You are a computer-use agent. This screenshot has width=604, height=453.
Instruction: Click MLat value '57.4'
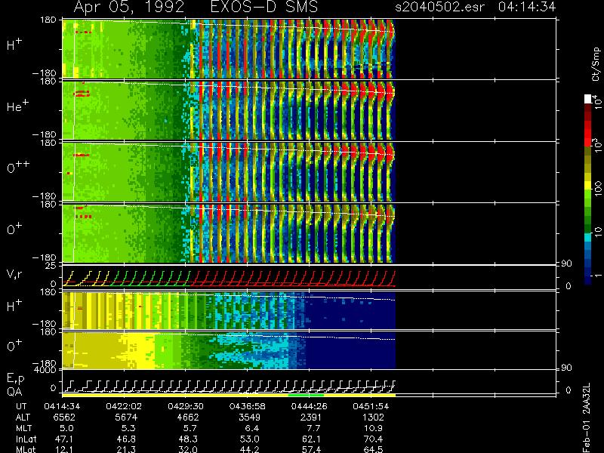pyautogui.click(x=311, y=449)
